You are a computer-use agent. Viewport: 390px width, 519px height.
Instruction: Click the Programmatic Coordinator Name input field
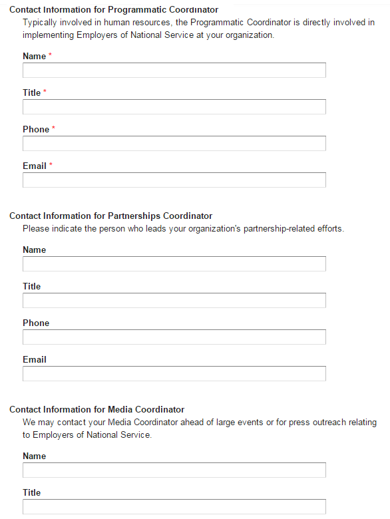pos(174,70)
